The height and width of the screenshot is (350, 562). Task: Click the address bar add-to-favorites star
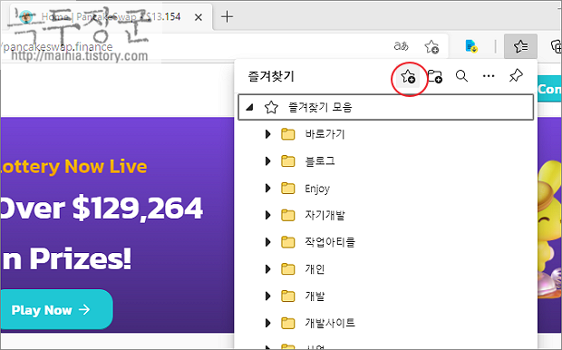click(x=431, y=46)
